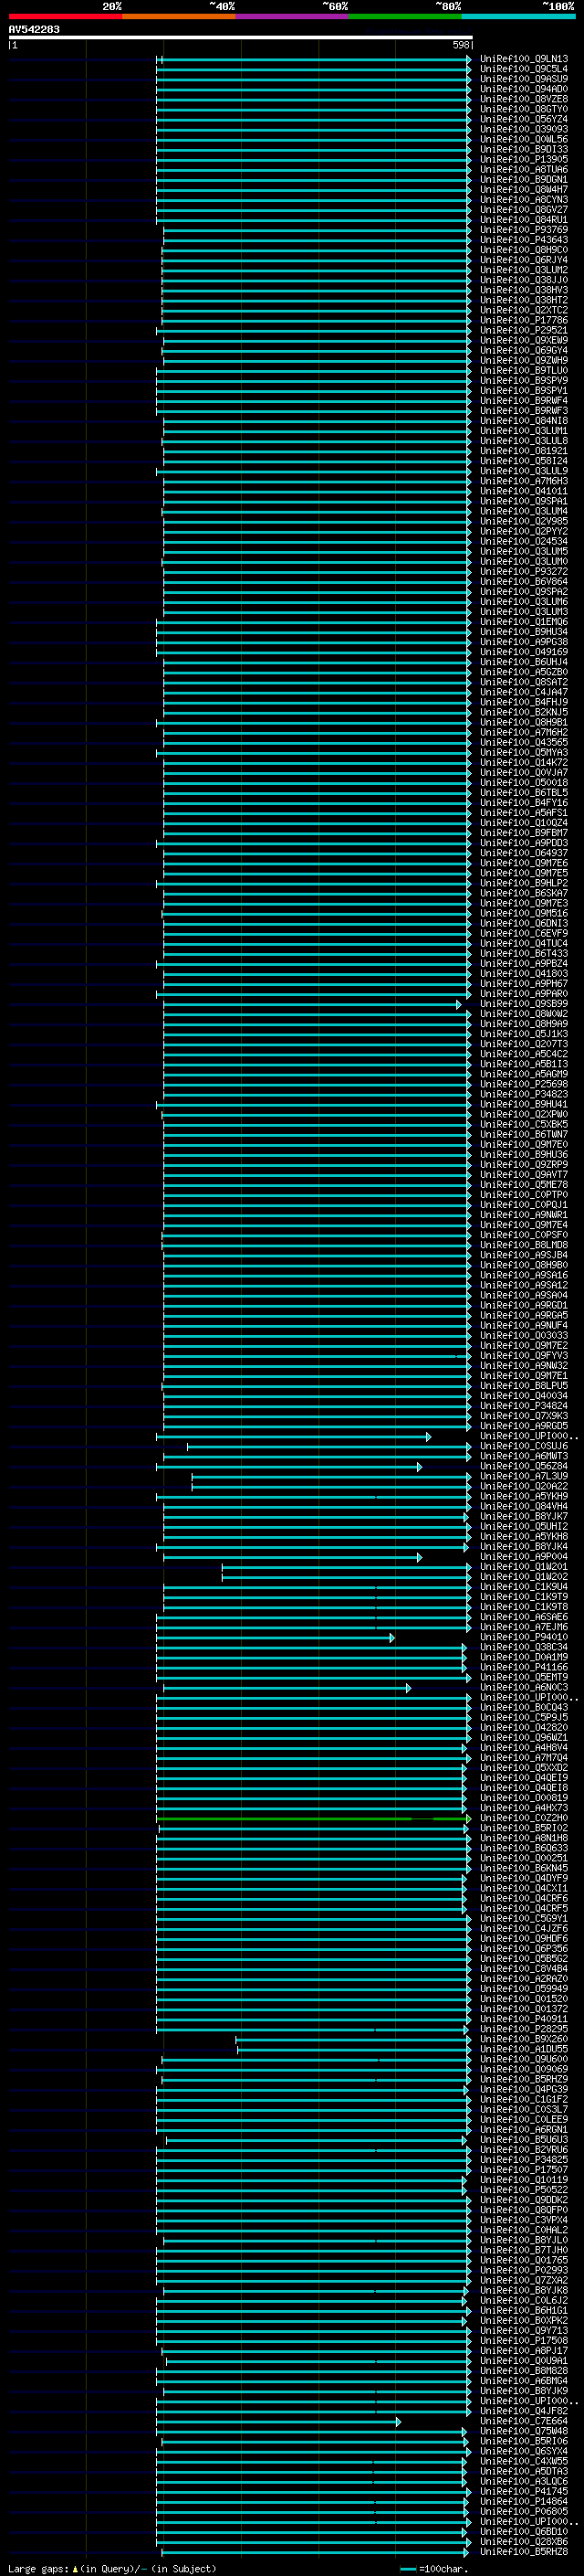Click the 598 query length label

coord(460,45)
